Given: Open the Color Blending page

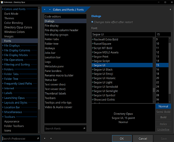Looking at the screenshot, I should pyautogui.click(x=14, y=23).
